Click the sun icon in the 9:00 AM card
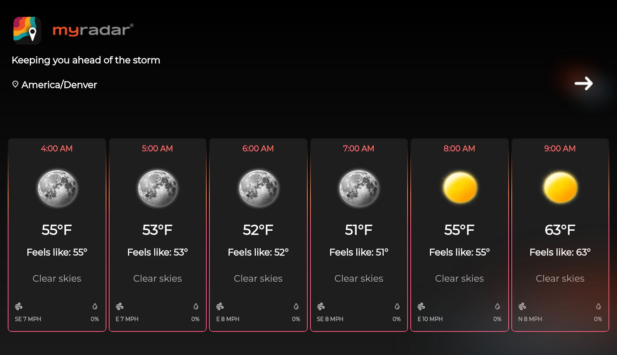The image size is (617, 355). [560, 188]
